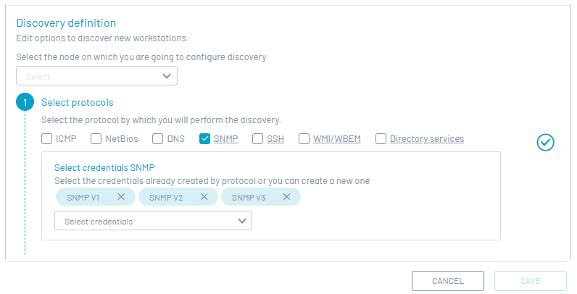Viewport: 577px width, 294px height.
Task: Click the SAVE button
Action: point(531,281)
